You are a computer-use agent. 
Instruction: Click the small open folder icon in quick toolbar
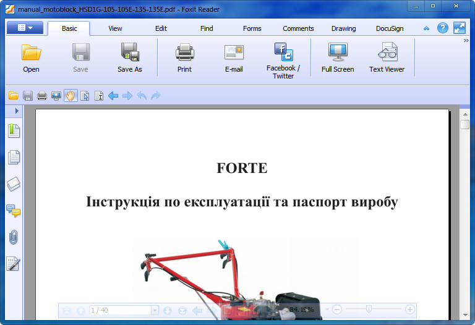click(14, 96)
